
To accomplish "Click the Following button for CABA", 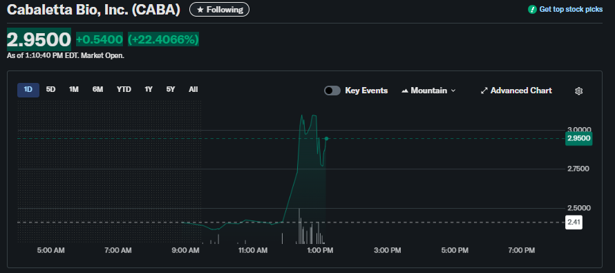I will [x=219, y=10].
